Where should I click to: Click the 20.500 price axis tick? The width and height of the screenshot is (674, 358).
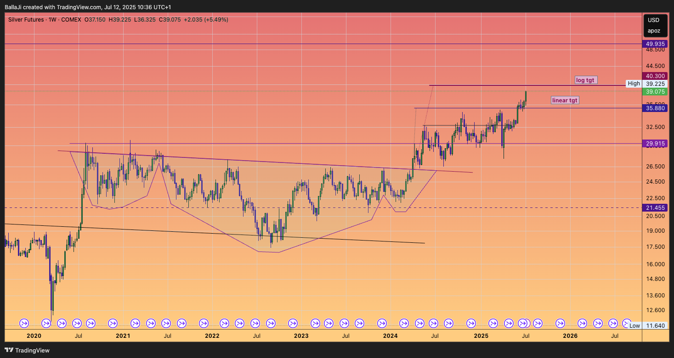coord(656,216)
